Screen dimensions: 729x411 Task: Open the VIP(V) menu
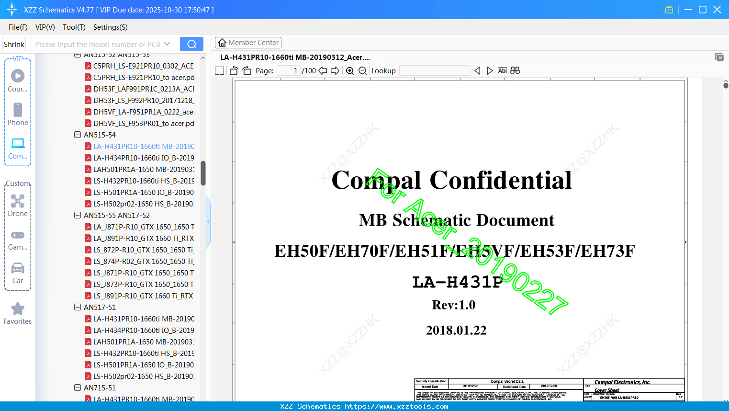click(45, 27)
